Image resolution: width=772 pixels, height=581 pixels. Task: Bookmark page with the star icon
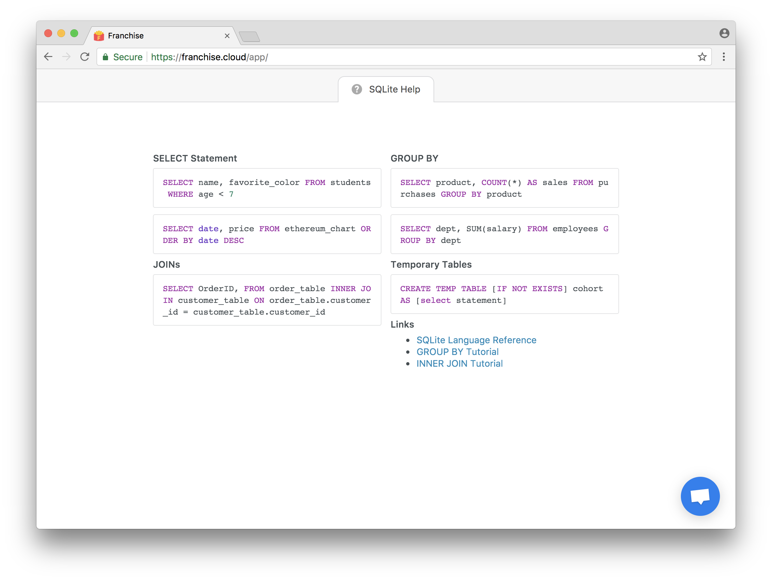tap(702, 57)
